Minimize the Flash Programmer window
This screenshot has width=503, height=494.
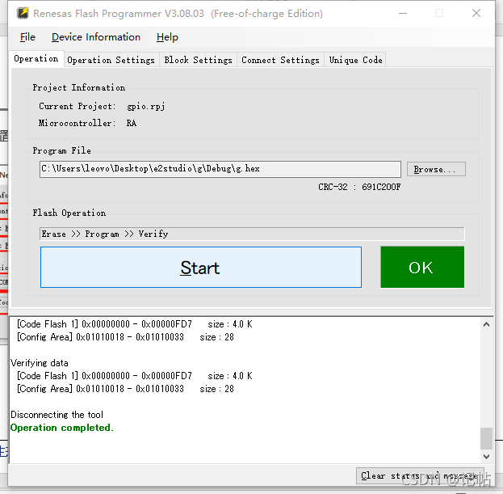pyautogui.click(x=403, y=14)
